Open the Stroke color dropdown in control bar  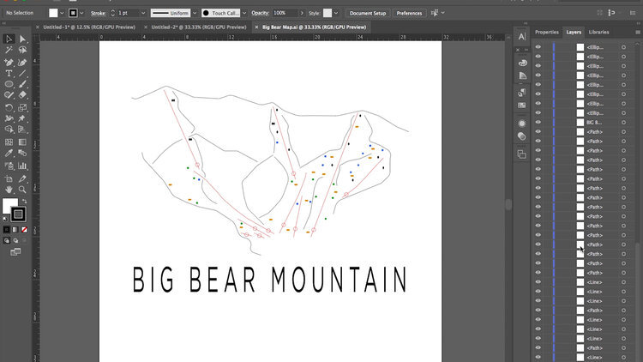pyautogui.click(x=81, y=13)
